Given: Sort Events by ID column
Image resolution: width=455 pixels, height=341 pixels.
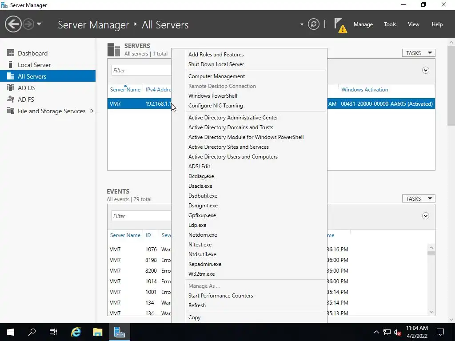Looking at the screenshot, I should point(148,235).
